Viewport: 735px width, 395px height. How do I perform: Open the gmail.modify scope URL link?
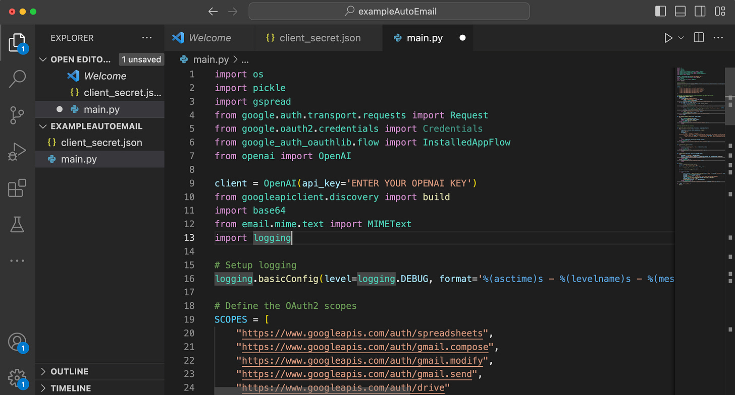tap(362, 360)
